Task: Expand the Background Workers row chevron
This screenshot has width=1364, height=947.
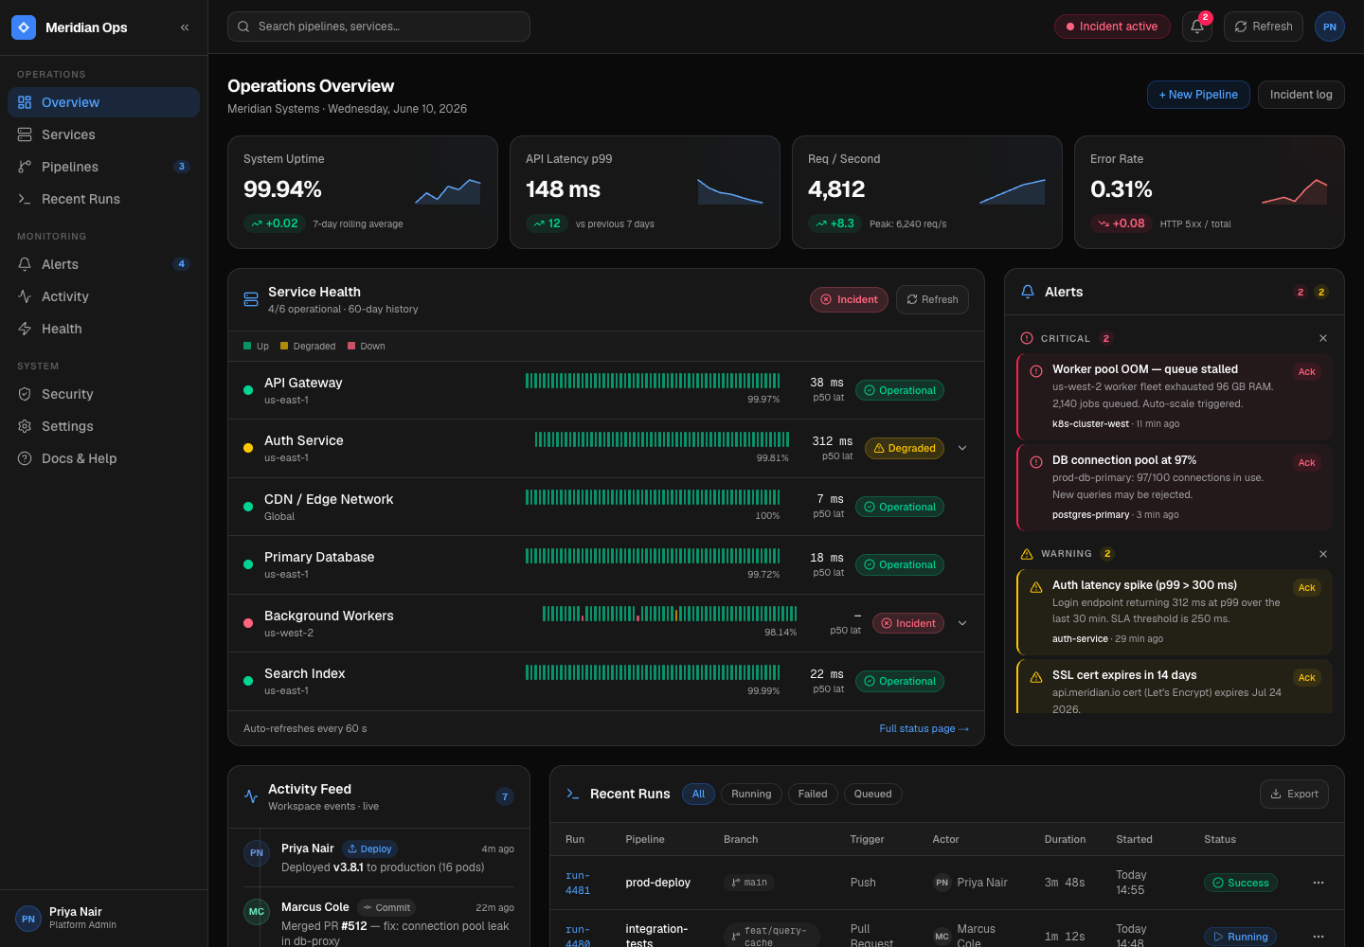Action: click(x=962, y=623)
